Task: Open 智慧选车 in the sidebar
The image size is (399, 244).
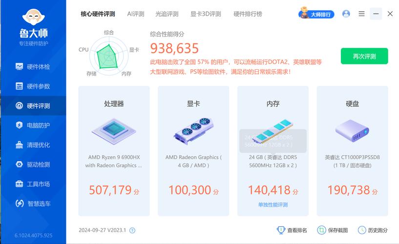Action: 33,203
